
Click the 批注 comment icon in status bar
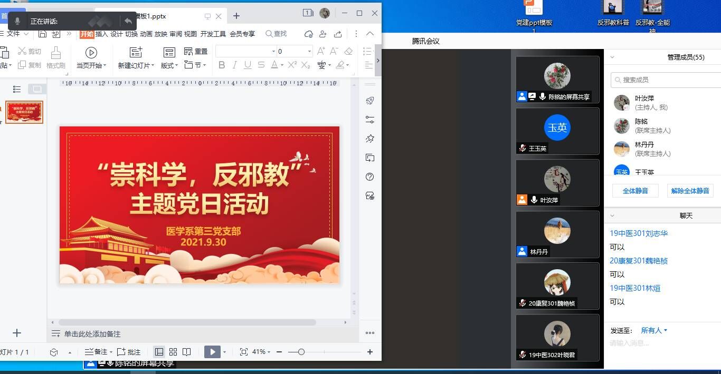tap(121, 352)
